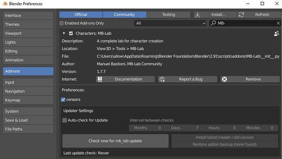Open the Input preferences section

click(x=28, y=82)
